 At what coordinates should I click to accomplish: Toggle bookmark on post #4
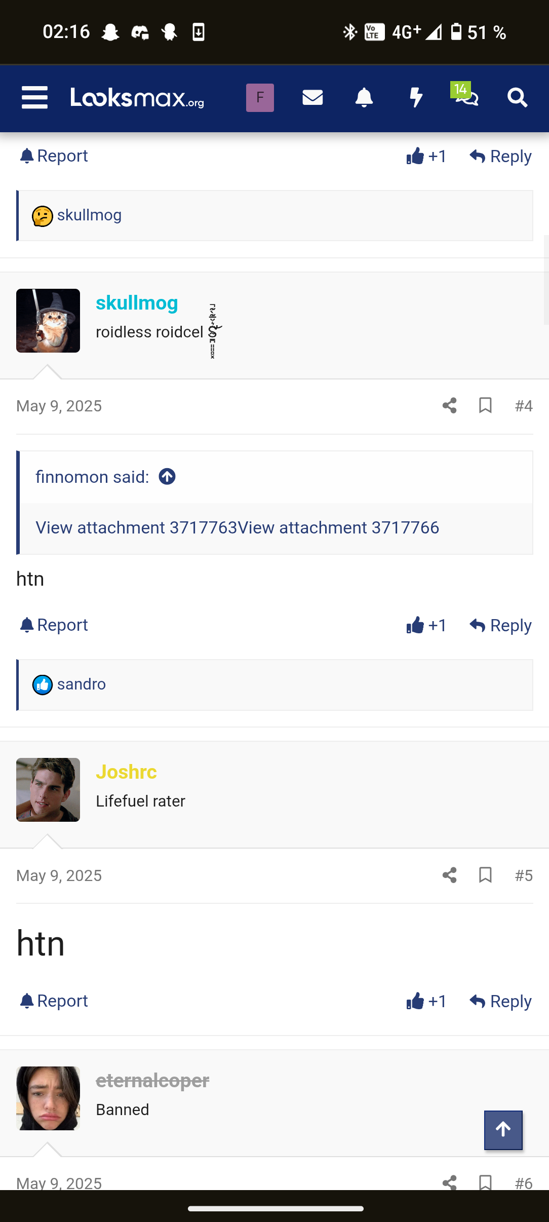(485, 405)
